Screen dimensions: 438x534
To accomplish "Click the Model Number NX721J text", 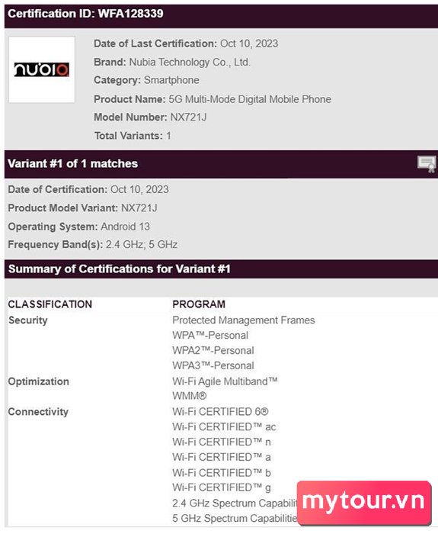I will 150,117.
